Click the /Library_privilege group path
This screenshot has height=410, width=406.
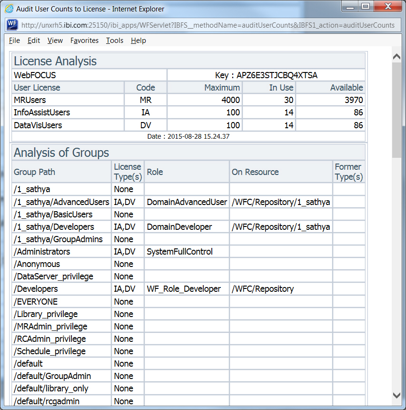pos(46,314)
